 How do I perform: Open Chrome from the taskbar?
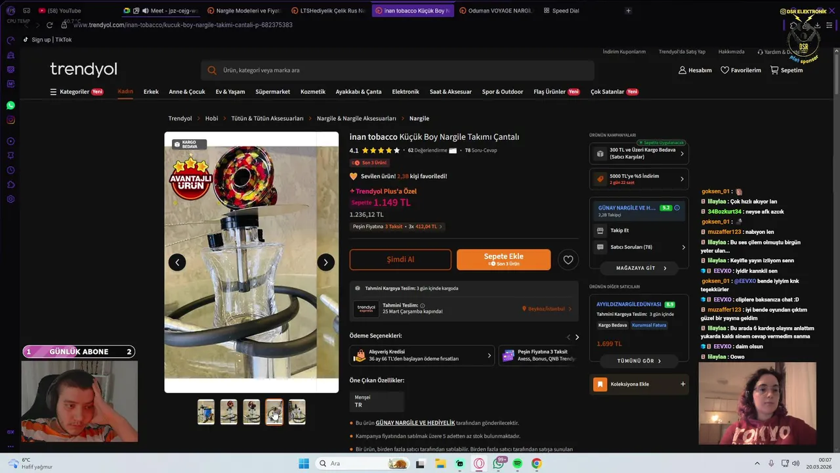click(x=536, y=464)
